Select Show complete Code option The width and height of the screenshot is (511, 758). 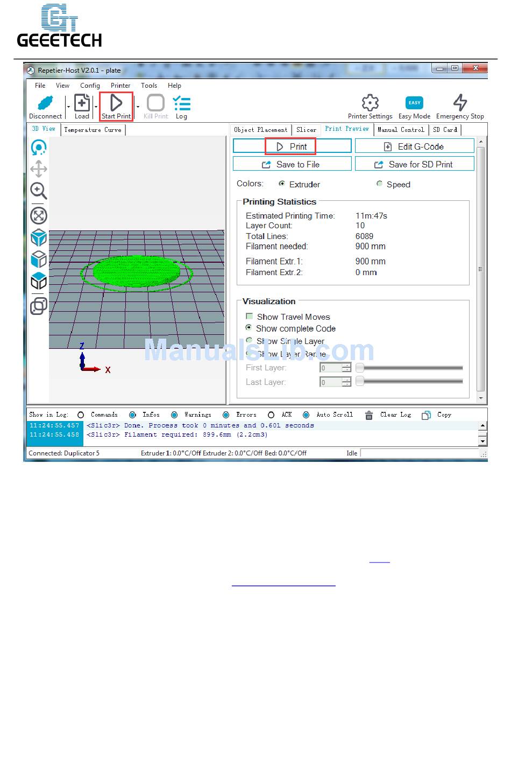[249, 327]
